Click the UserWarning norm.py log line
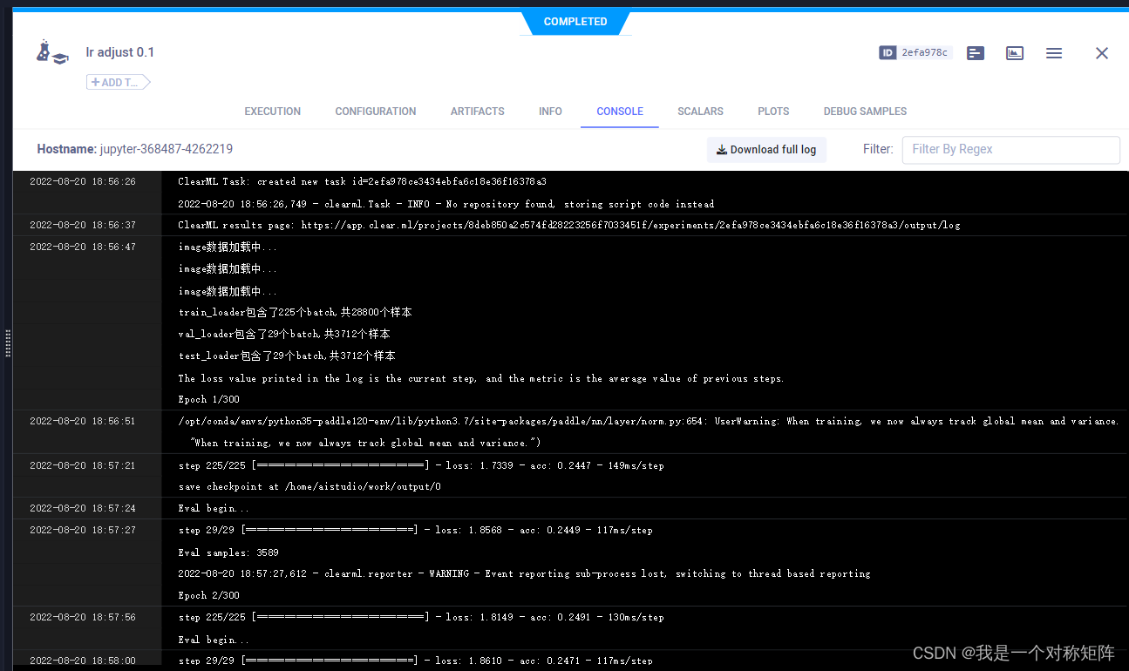The width and height of the screenshot is (1129, 671). pos(649,421)
